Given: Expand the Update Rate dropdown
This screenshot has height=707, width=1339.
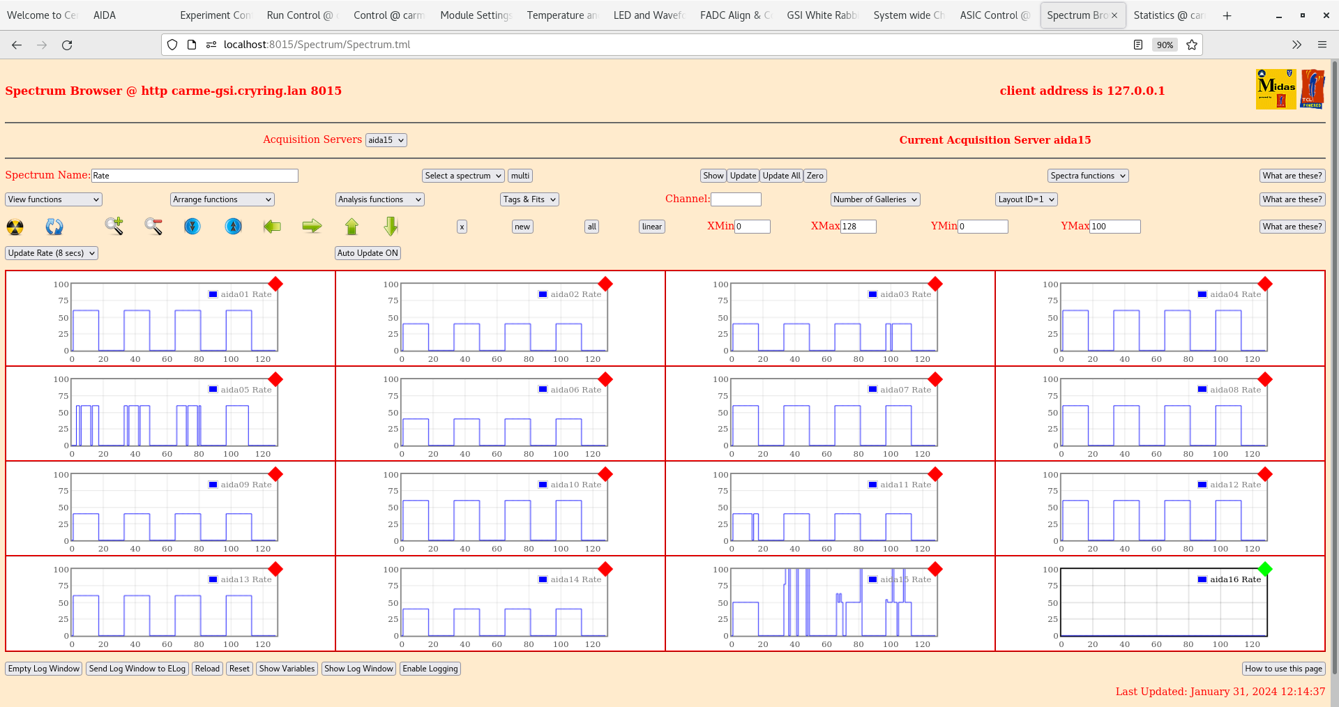Looking at the screenshot, I should [52, 253].
